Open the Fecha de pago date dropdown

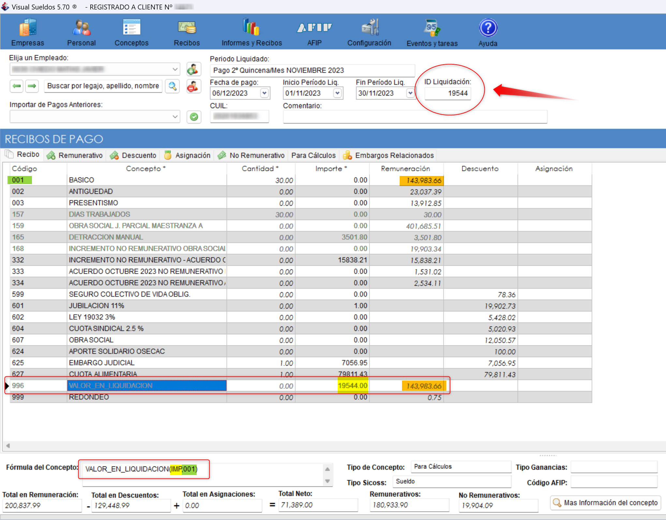(264, 93)
